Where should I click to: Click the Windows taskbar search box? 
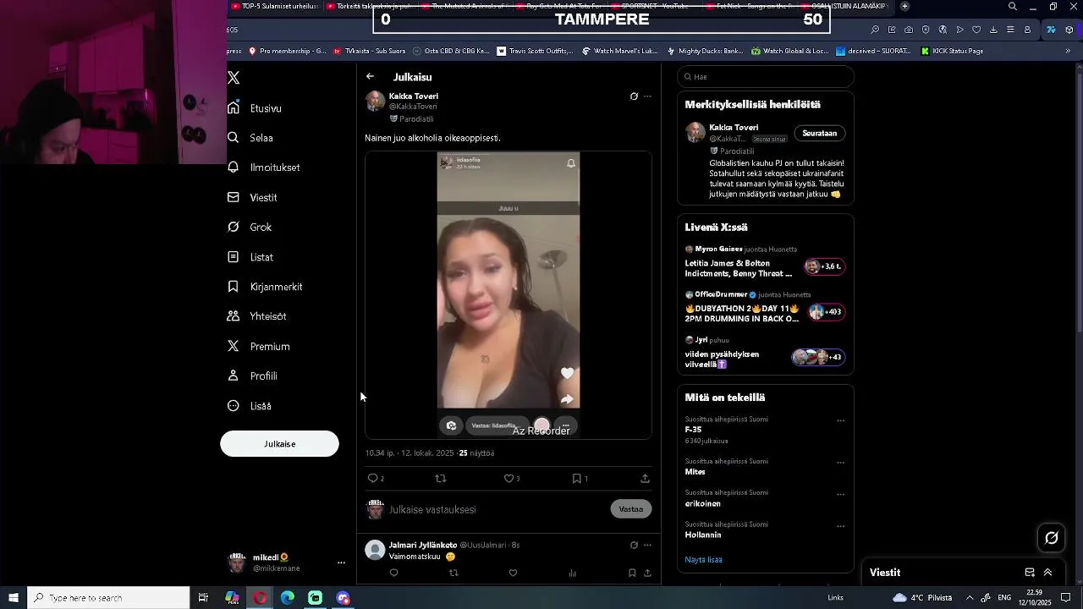click(x=108, y=598)
